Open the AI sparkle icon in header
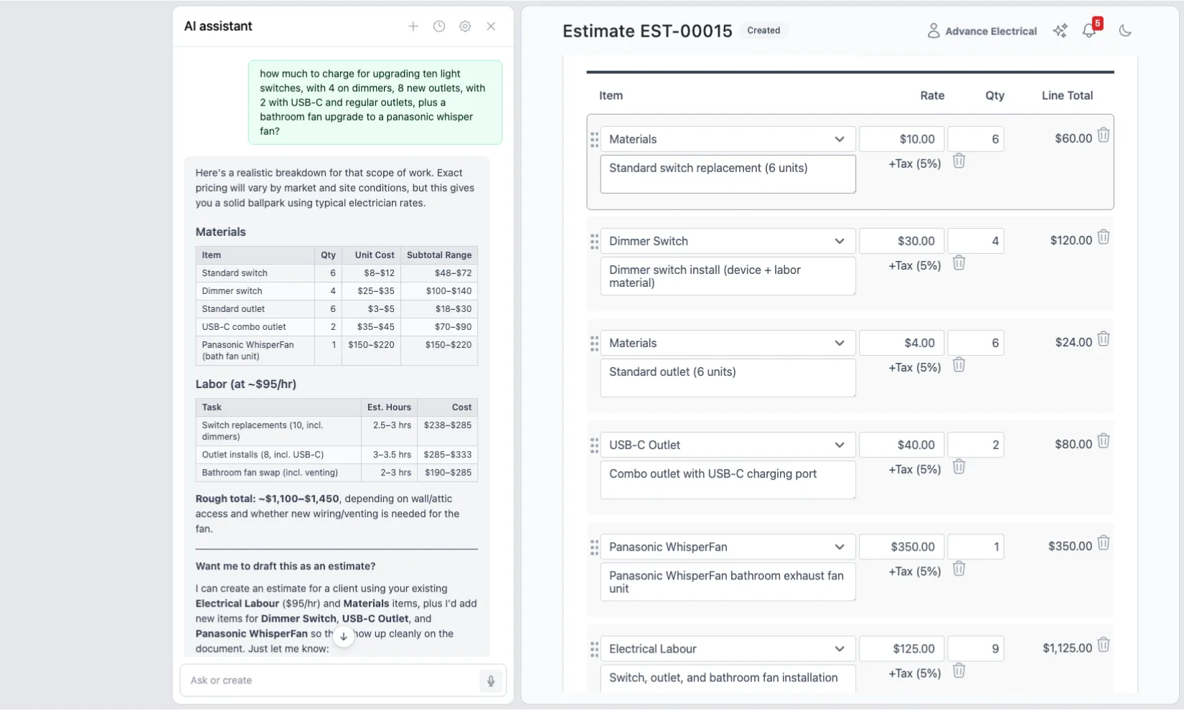Viewport: 1184px width, 710px height. 1060,31
